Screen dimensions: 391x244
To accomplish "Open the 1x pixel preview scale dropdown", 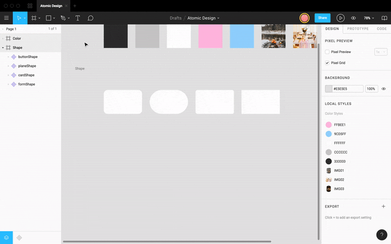I will pyautogui.click(x=381, y=52).
